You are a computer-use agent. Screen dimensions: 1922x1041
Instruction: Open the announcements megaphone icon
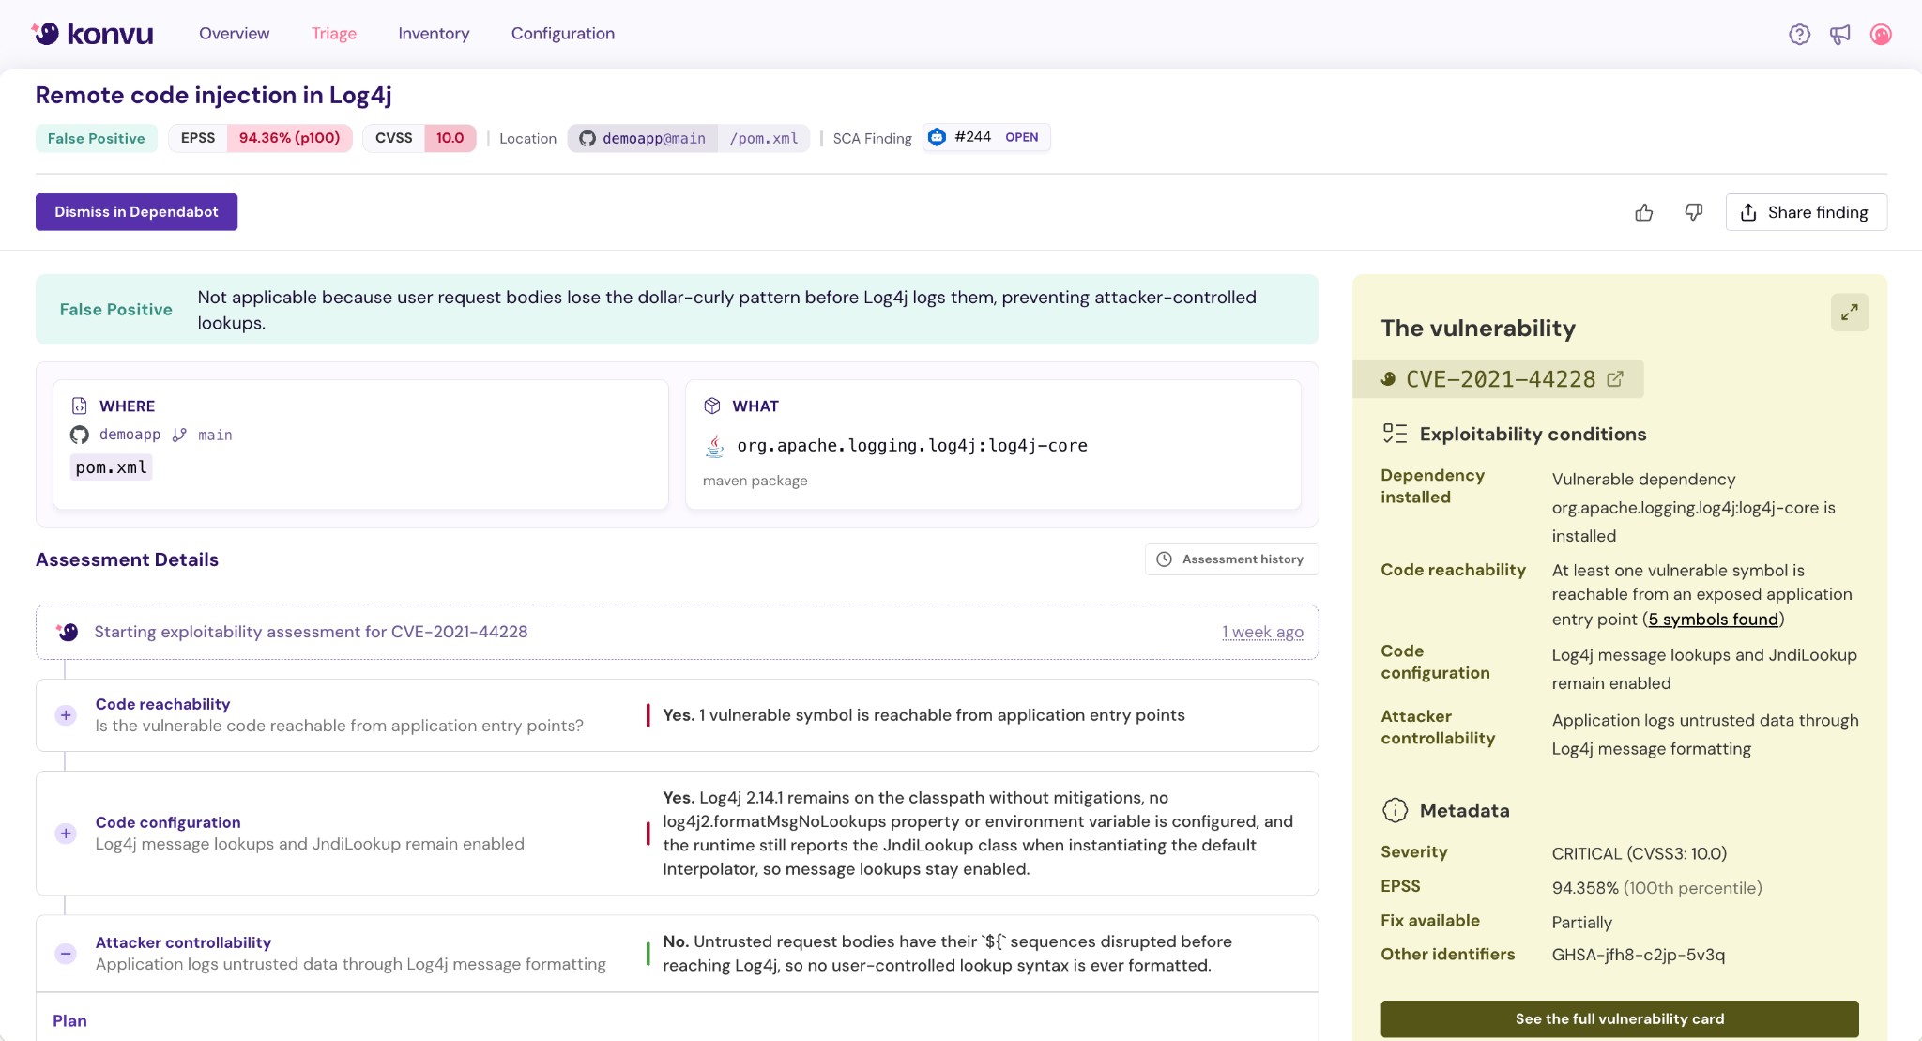click(x=1839, y=35)
